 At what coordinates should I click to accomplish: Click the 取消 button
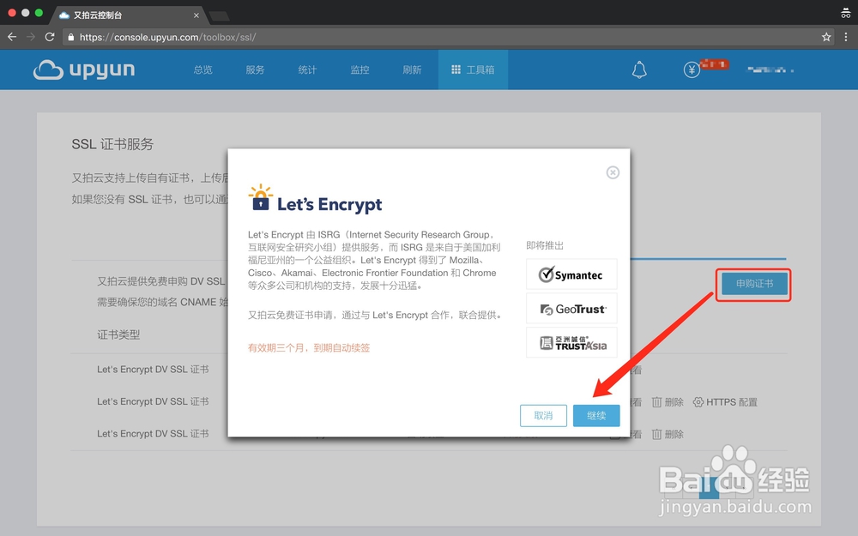pyautogui.click(x=543, y=416)
